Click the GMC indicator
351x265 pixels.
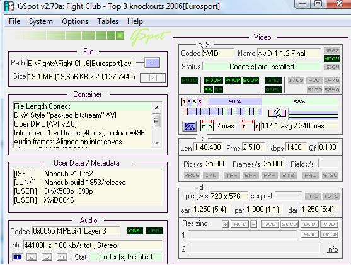[x=273, y=81]
